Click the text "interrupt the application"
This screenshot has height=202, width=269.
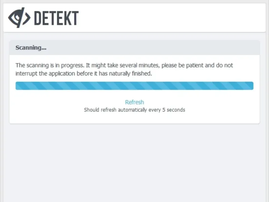(44, 73)
